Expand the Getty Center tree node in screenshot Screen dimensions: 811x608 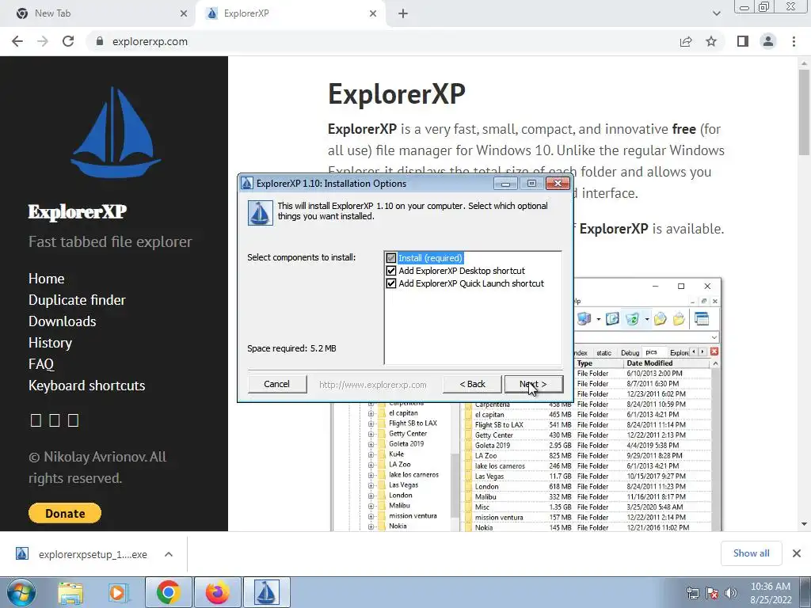click(x=371, y=434)
